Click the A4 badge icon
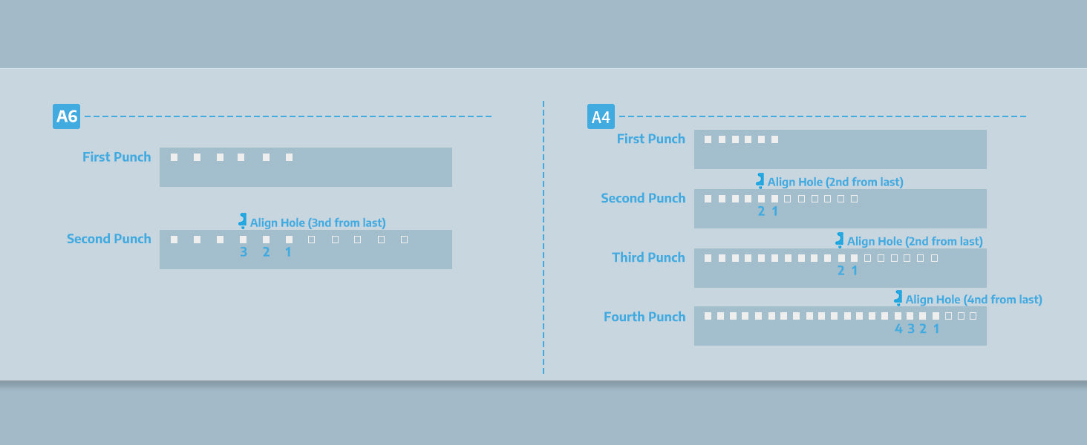1087x445 pixels. pos(601,116)
